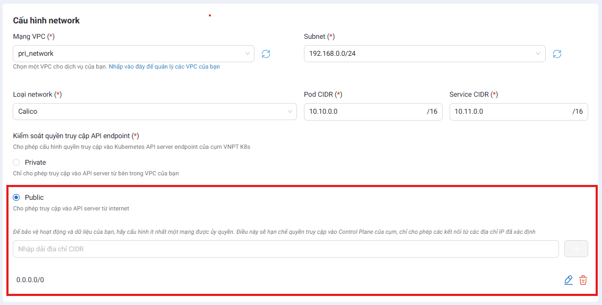Focus the Pod CIDR field 10.10.0.0

tap(364, 112)
